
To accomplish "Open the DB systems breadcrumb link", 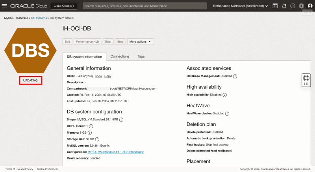I will (x=39, y=18).
